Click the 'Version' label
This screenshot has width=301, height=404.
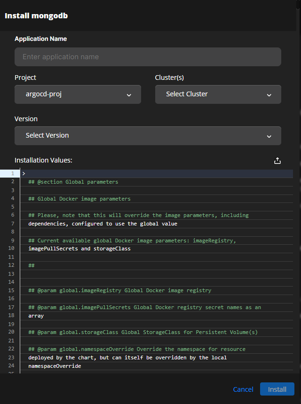pyautogui.click(x=26, y=119)
